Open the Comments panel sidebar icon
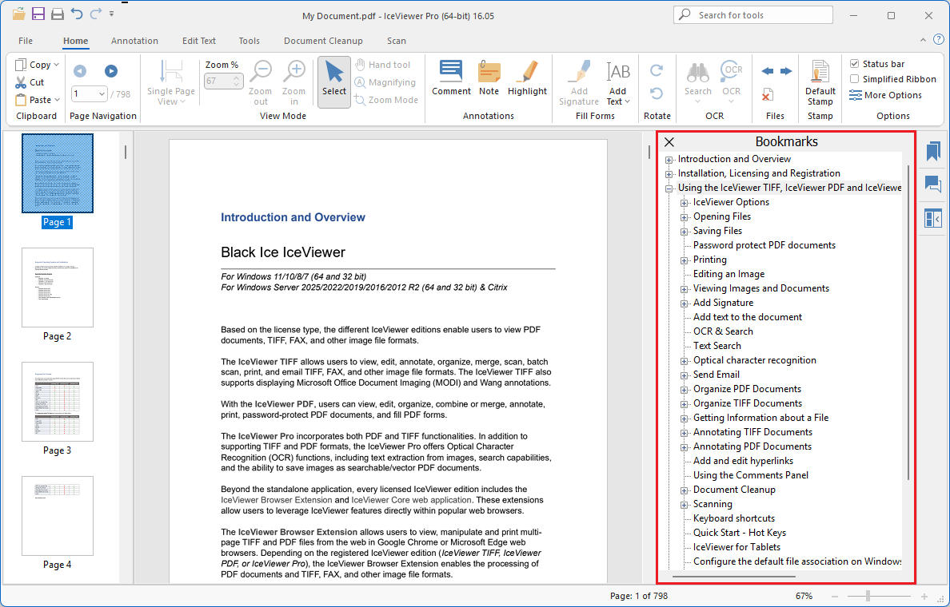The height and width of the screenshot is (607, 950). click(933, 184)
